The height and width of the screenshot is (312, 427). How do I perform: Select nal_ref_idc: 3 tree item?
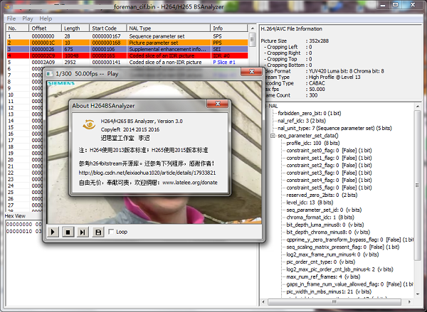(302, 121)
